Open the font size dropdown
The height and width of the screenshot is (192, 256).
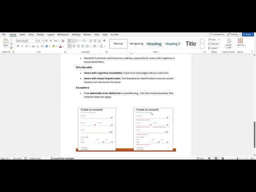pyautogui.click(x=43, y=41)
